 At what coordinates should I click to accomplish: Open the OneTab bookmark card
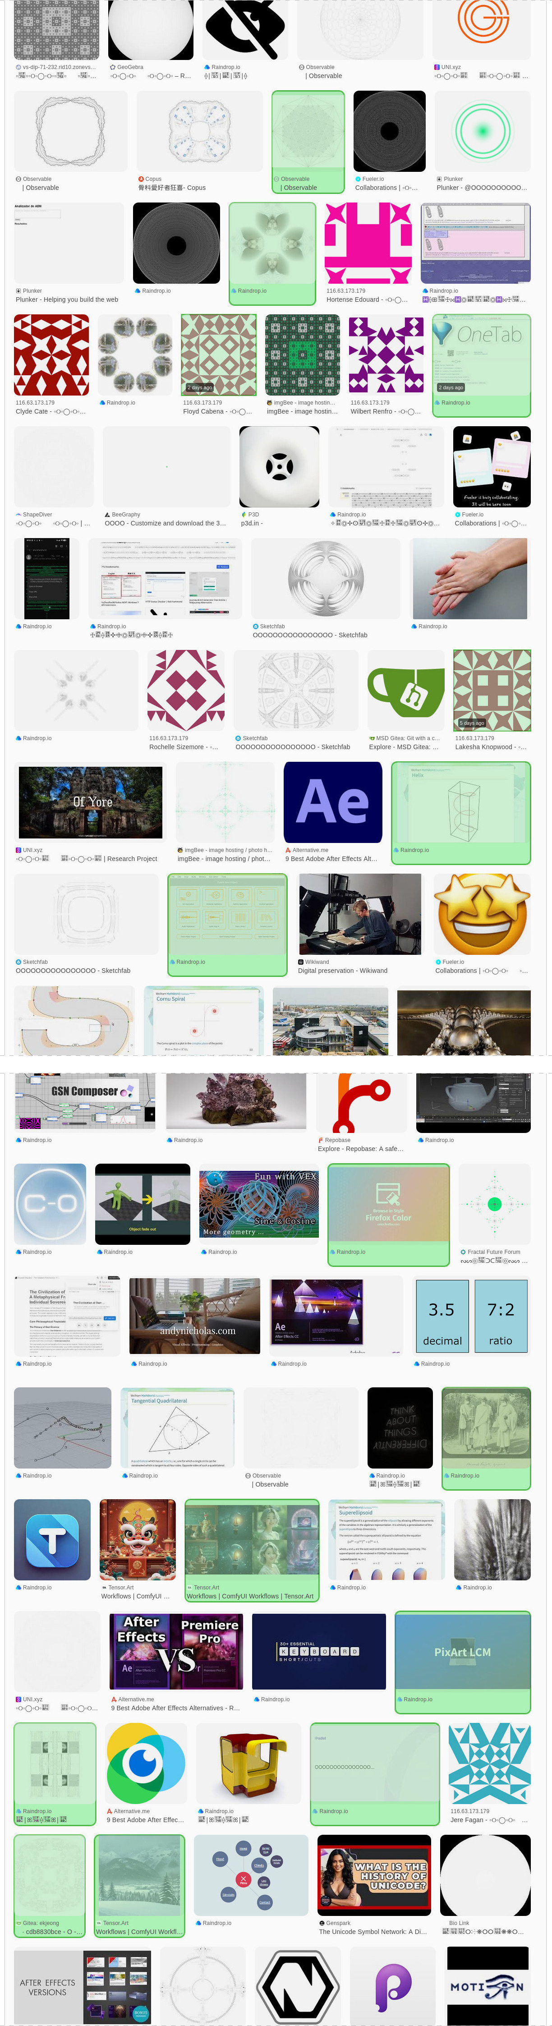481,365
